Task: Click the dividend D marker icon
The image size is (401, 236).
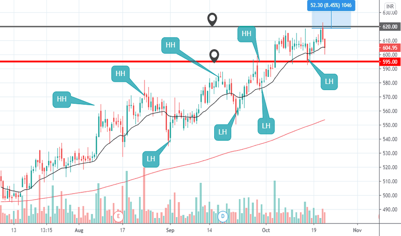Action: click(223, 216)
